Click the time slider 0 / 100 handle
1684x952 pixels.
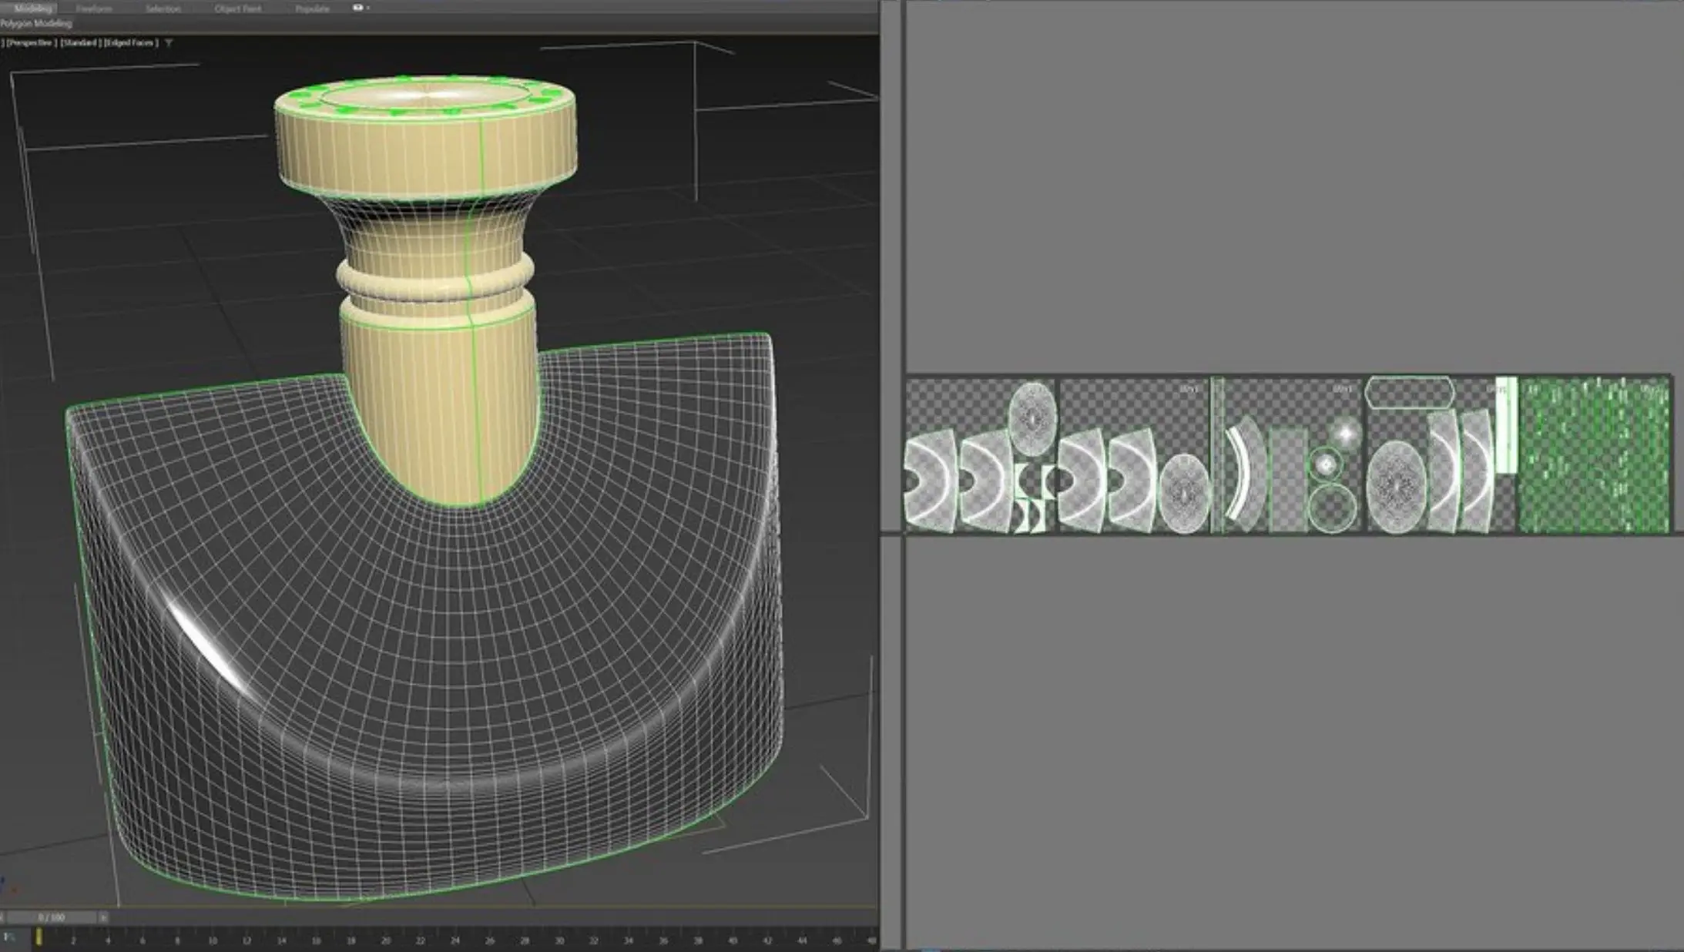point(52,917)
